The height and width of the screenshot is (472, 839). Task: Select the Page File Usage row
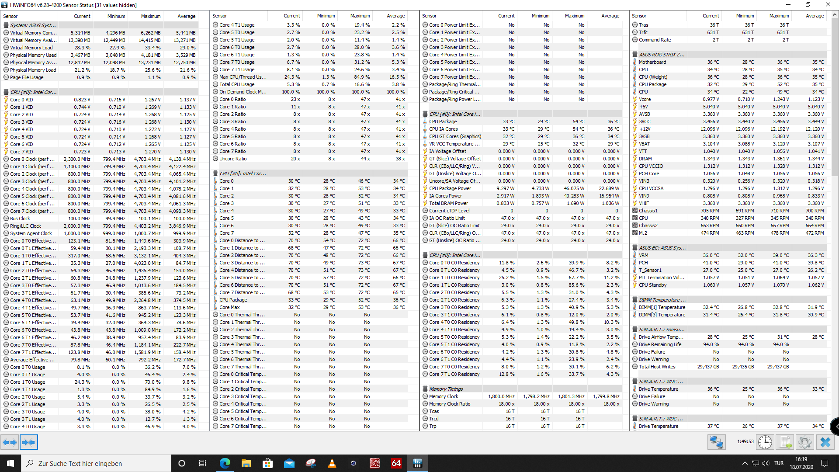click(101, 77)
